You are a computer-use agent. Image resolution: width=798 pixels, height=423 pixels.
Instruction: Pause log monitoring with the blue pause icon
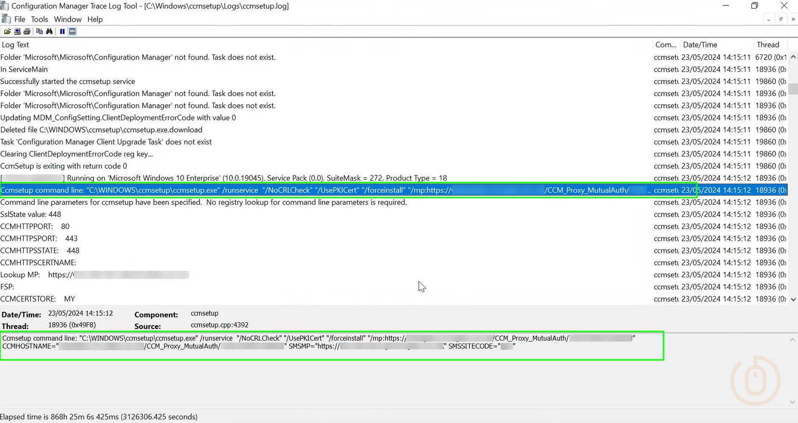(62, 31)
